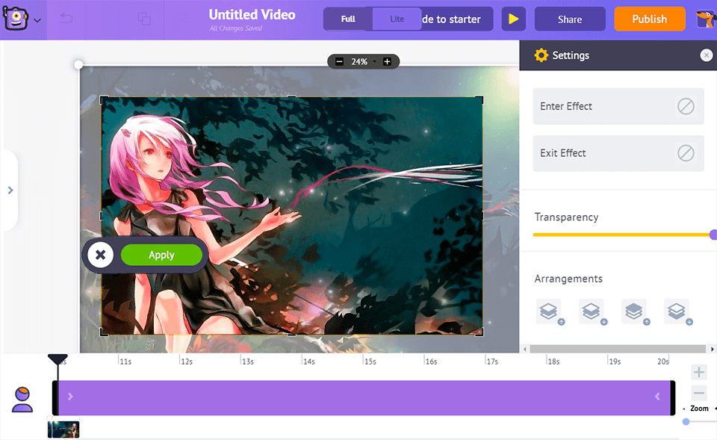Screen dimensions: 717x440
Task: Open the user profile avatar
Action: click(706, 19)
